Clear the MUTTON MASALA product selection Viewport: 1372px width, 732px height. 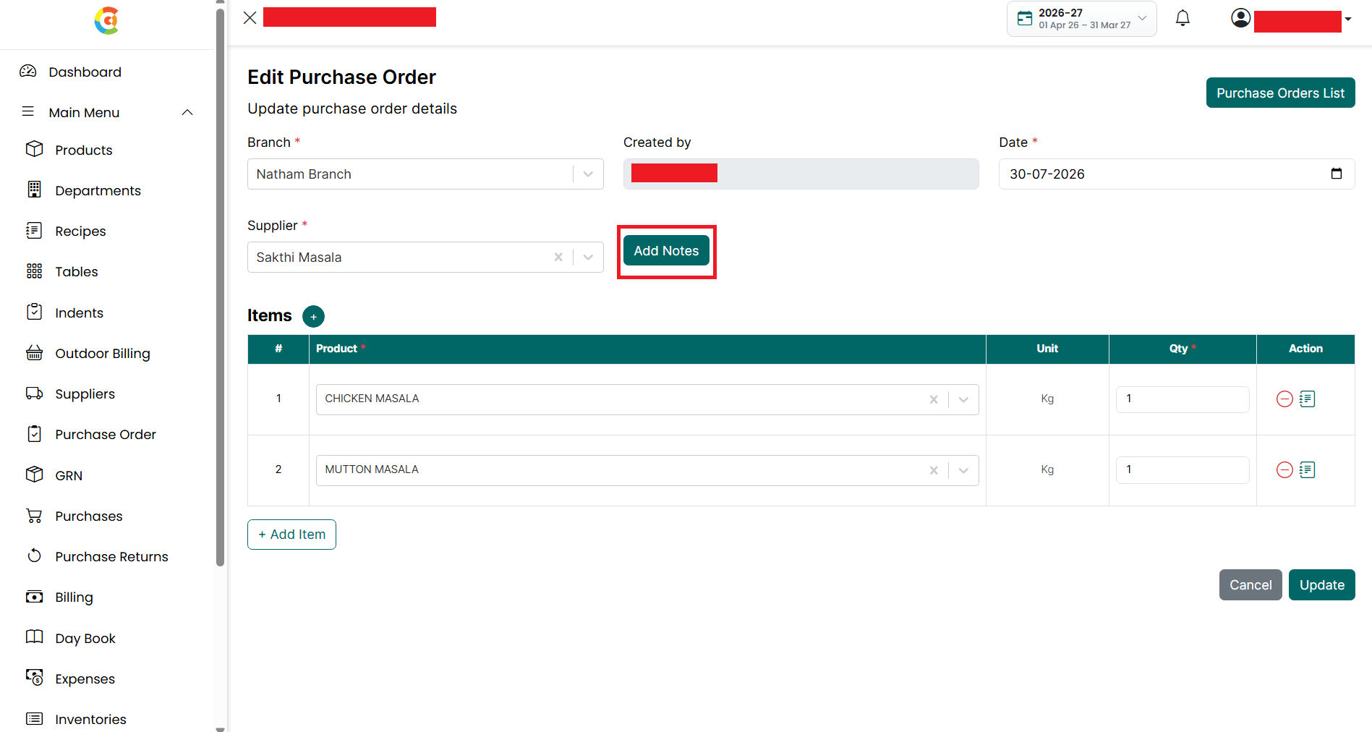coord(934,470)
